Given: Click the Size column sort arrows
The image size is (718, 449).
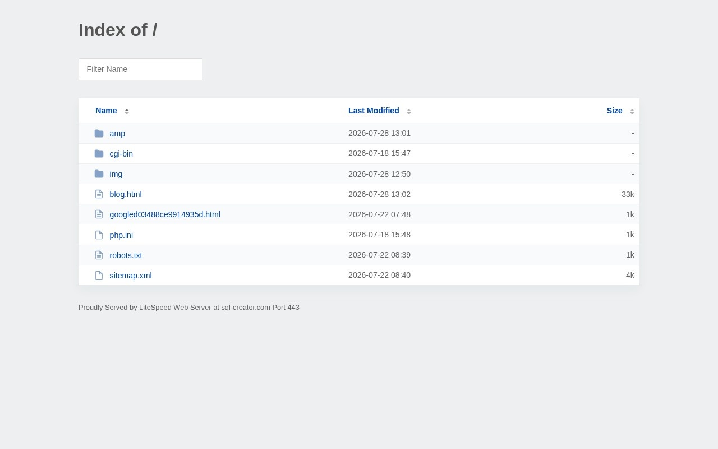Looking at the screenshot, I should coord(632,111).
